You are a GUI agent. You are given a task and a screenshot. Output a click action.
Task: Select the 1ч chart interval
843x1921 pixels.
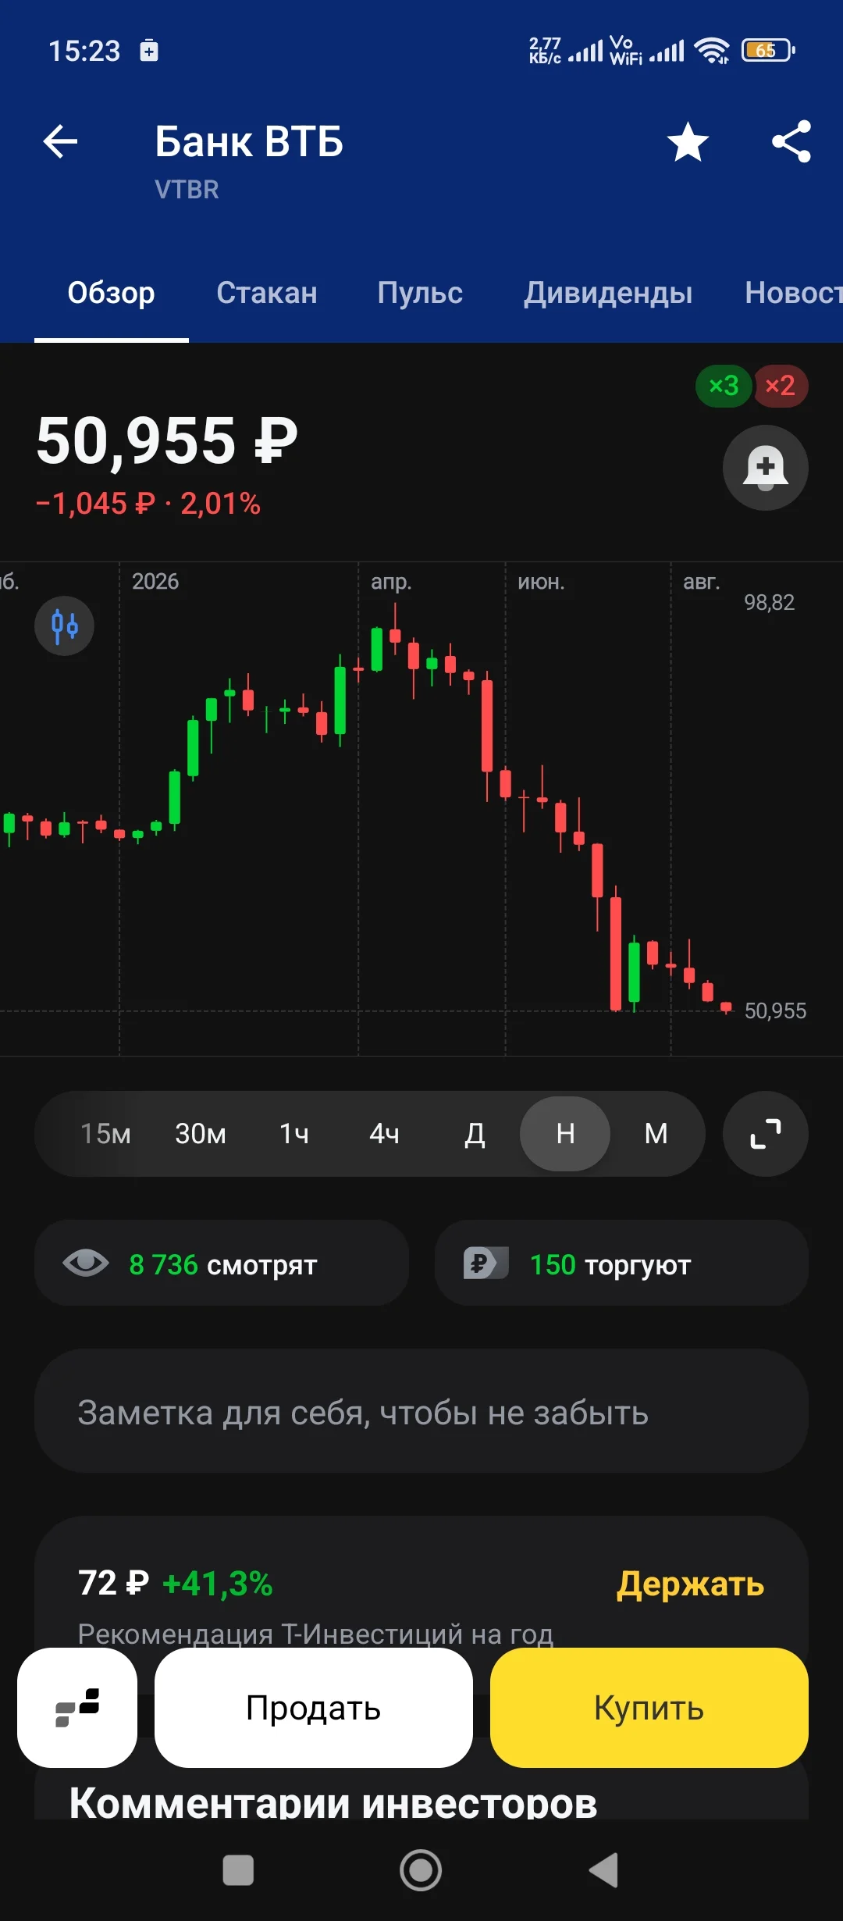(x=294, y=1134)
